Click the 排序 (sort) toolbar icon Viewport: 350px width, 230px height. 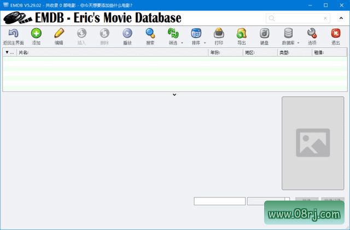196,33
